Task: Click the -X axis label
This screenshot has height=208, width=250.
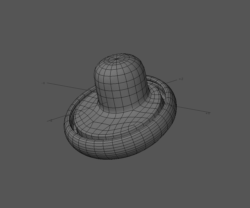Action: tap(43, 83)
